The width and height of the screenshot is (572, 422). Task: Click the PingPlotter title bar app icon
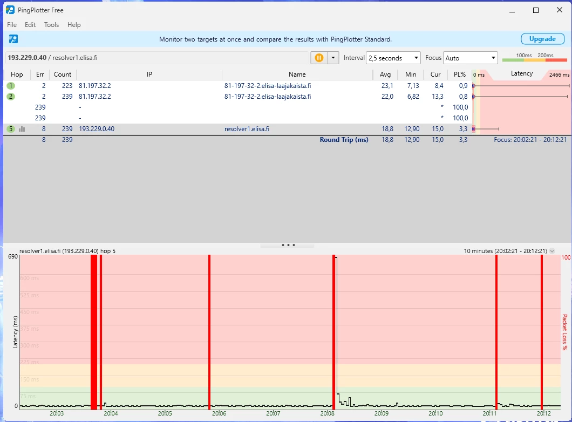(10, 10)
